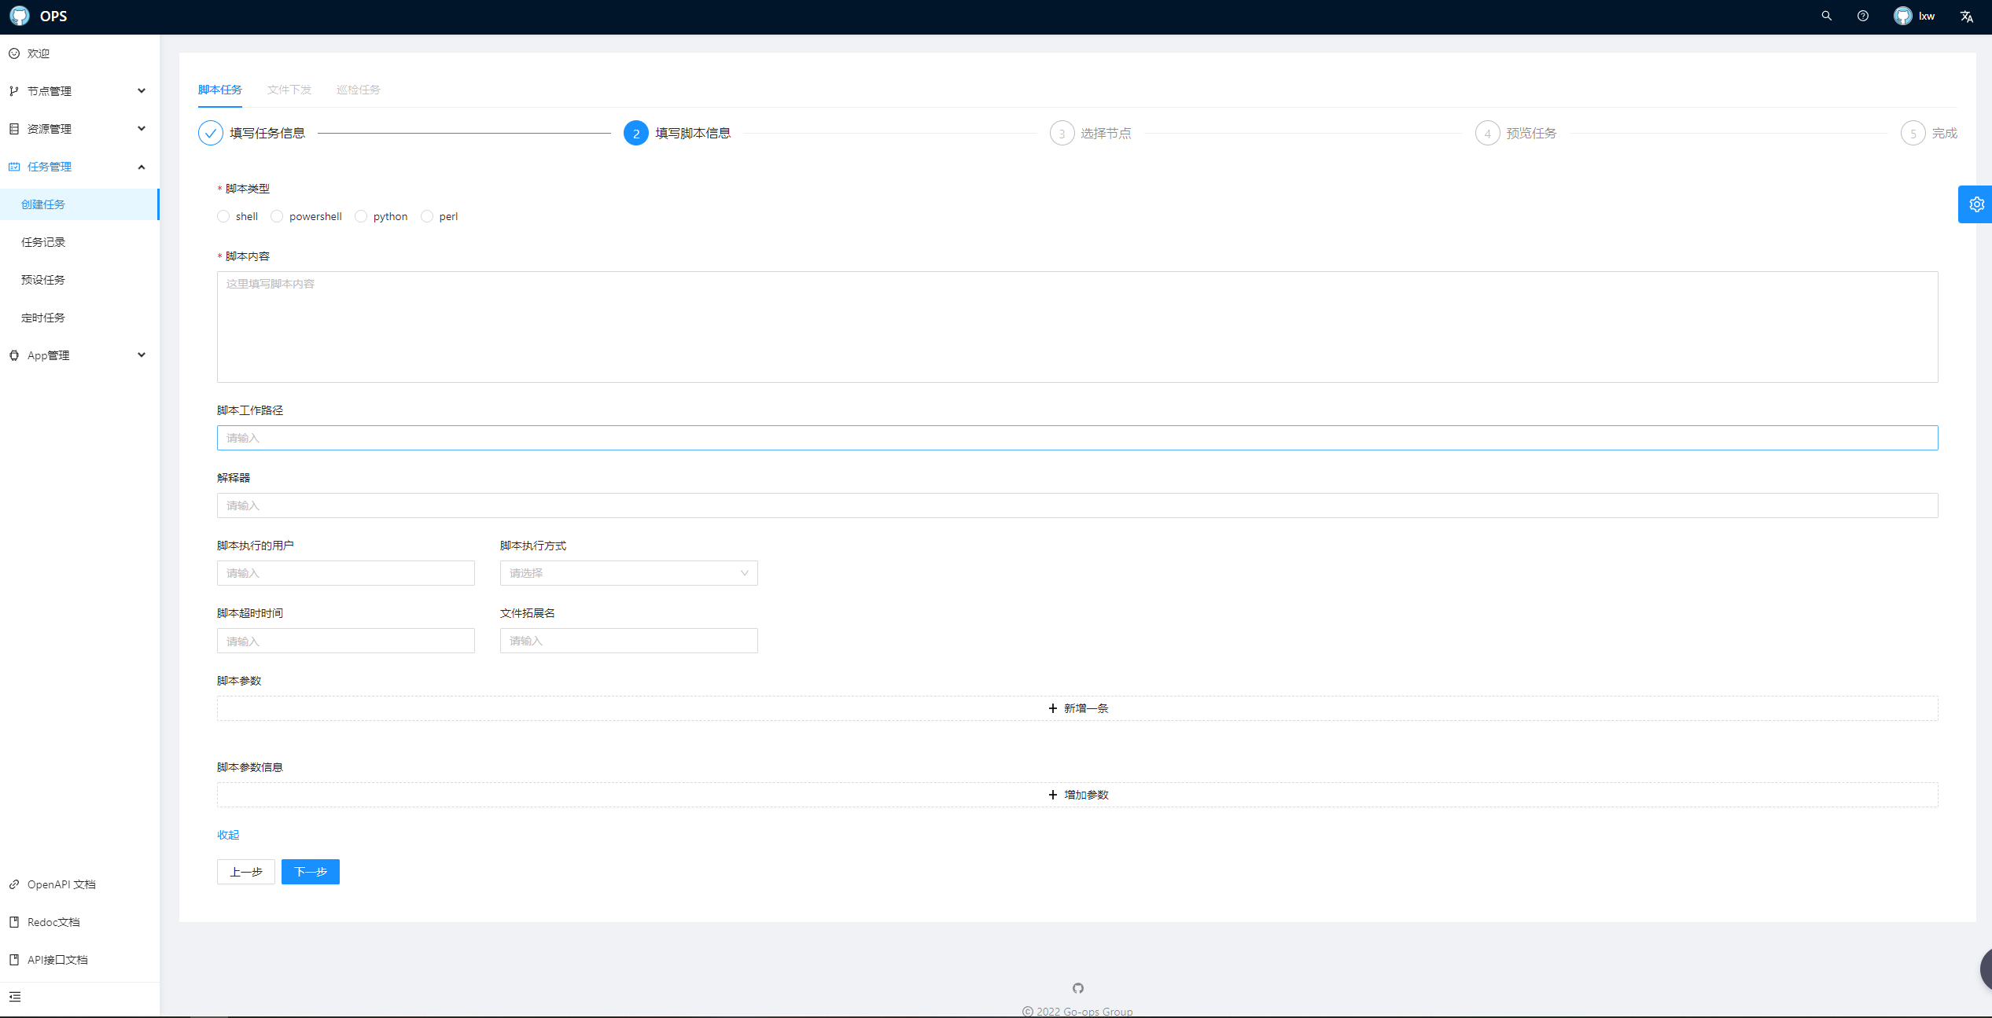This screenshot has width=1992, height=1018.
Task: Expand the 节点管理 sidebar menu
Action: click(79, 91)
